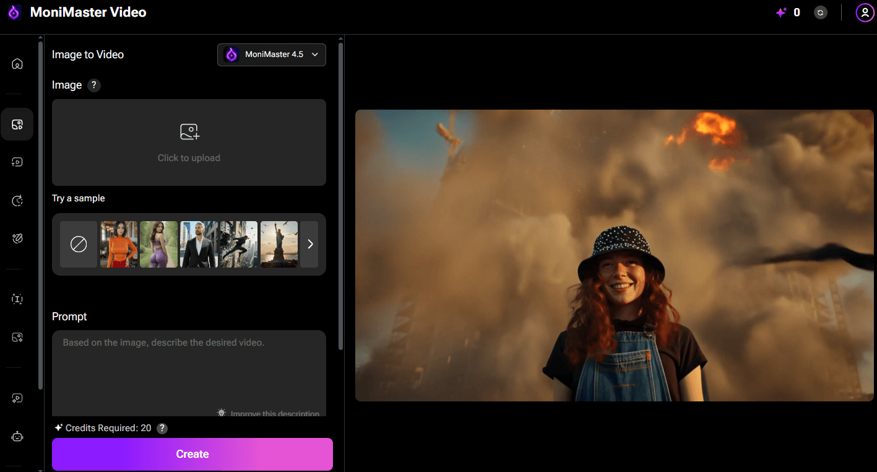This screenshot has width=877, height=472.
Task: Select the no-sample (none) option
Action: pyautogui.click(x=79, y=245)
